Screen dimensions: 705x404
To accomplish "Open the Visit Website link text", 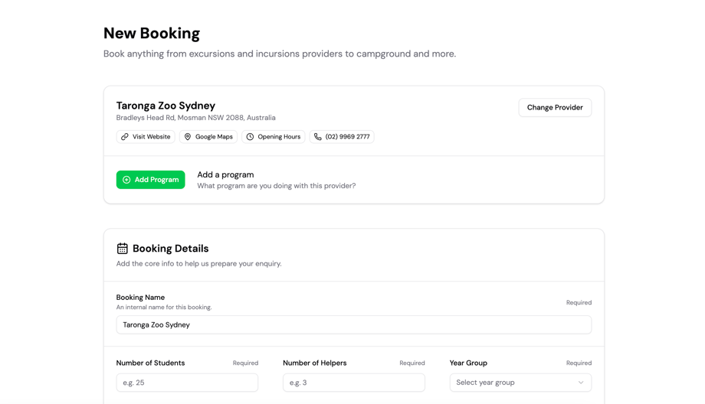I will (151, 137).
